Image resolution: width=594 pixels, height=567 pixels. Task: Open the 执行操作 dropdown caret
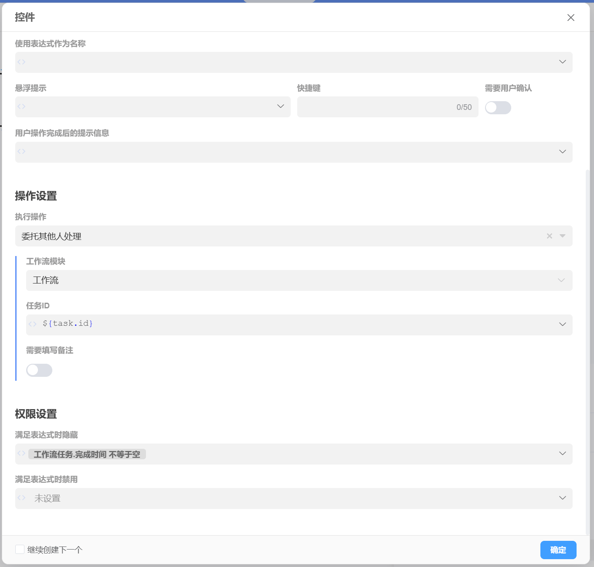point(562,236)
